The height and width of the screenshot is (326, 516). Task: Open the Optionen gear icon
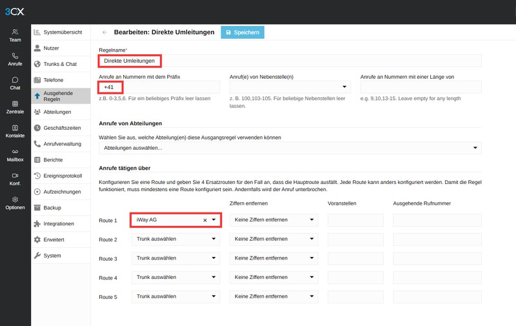pos(15,199)
